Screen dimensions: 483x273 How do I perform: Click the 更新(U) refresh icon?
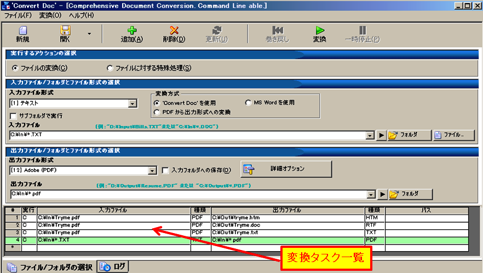(217, 30)
